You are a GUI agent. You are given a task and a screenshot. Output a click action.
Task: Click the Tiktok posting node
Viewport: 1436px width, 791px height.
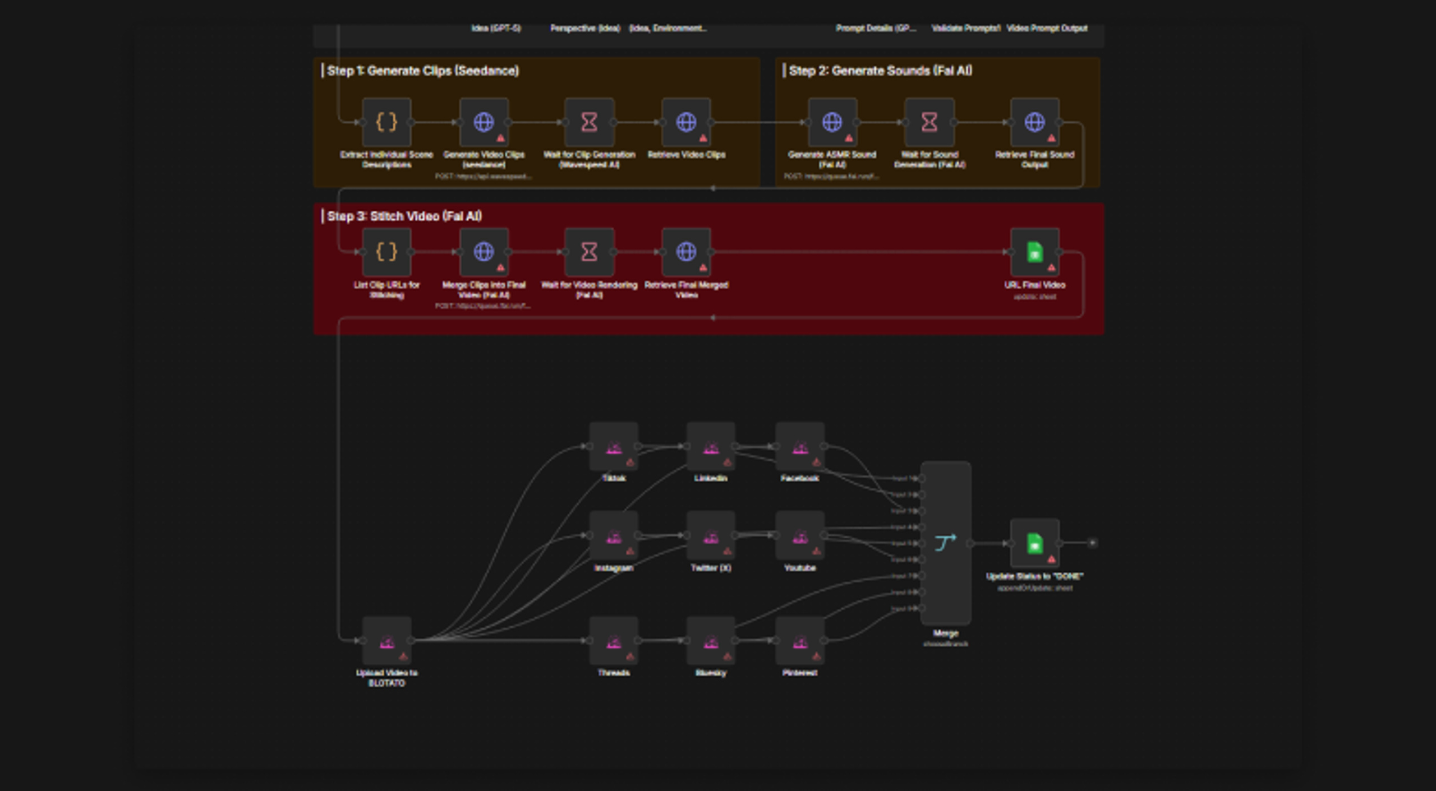point(614,447)
